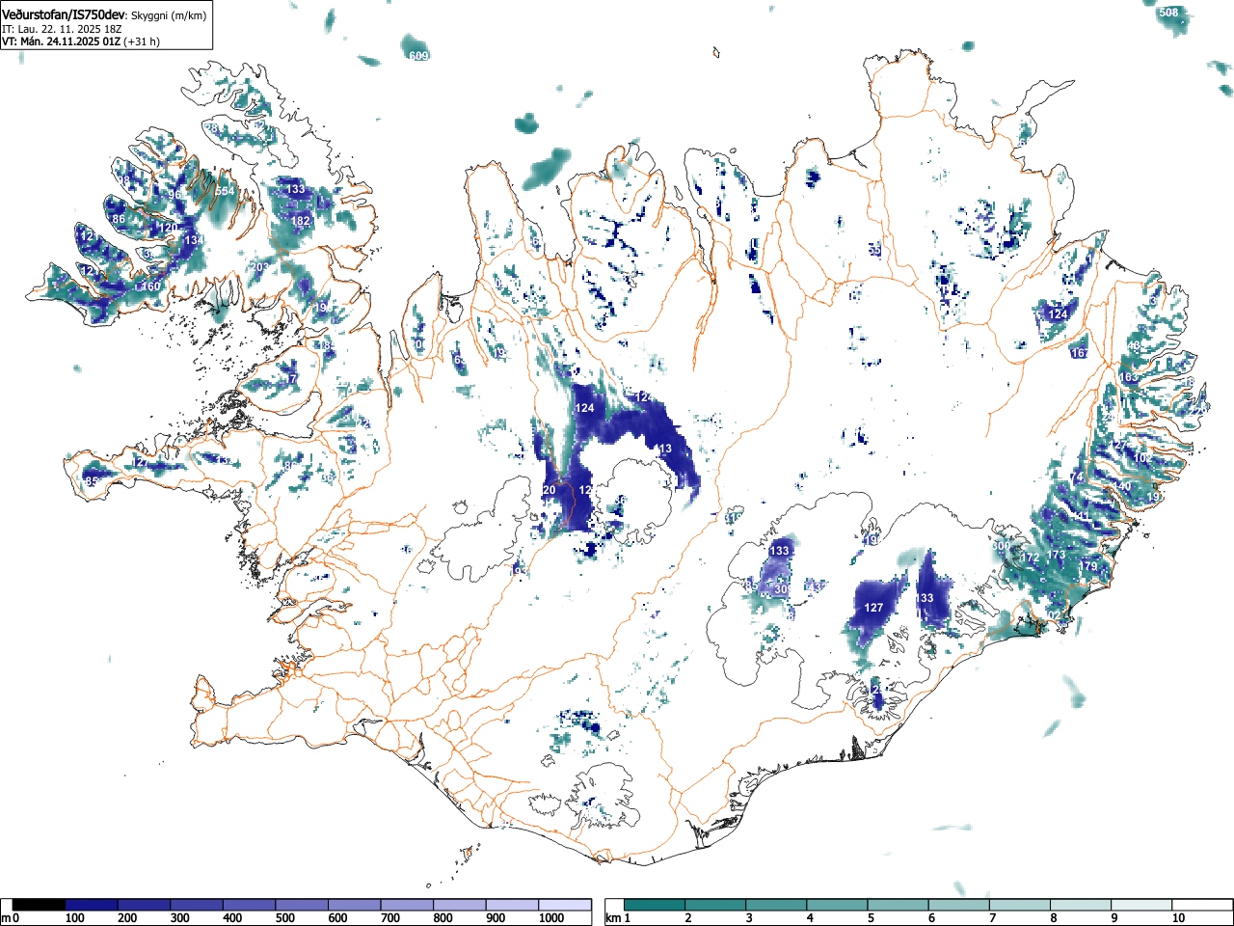Click the 203 visibility value on the map
Viewport: 1234px width, 926px height.
(x=259, y=267)
